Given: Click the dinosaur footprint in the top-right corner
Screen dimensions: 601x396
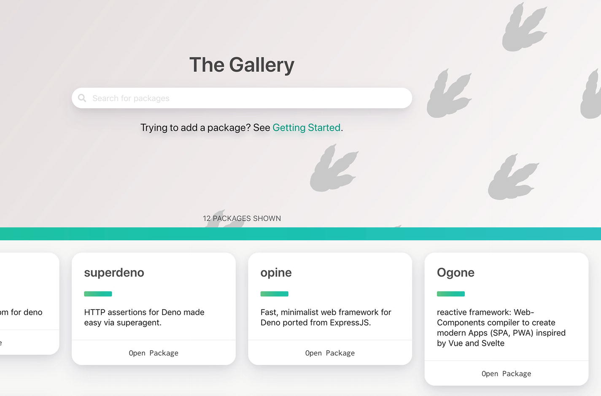Looking at the screenshot, I should tap(523, 29).
